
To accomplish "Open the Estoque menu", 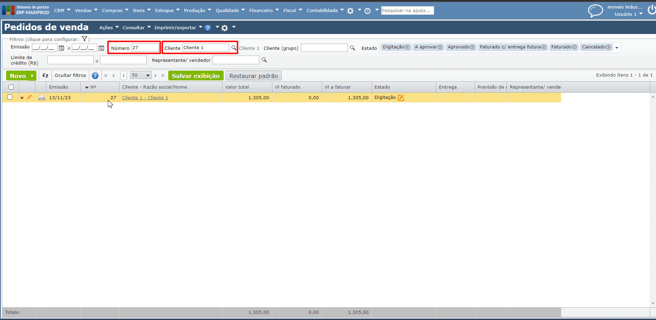I will 167,10.
